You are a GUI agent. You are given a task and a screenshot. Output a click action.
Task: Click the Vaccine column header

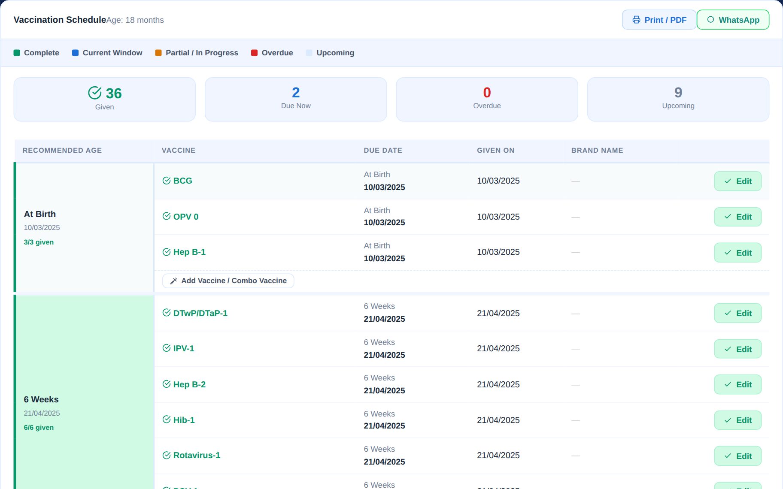pos(179,151)
